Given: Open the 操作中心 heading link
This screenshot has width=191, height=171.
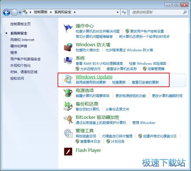Looking at the screenshot, I should pyautogui.click(x=85, y=26).
